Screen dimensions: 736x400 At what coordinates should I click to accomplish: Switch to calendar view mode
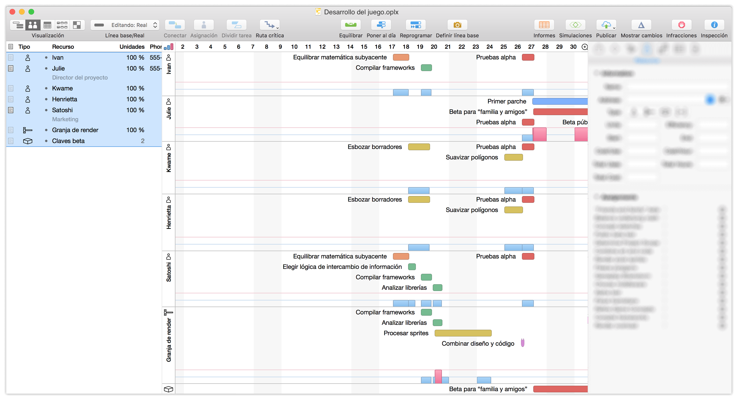[47, 25]
